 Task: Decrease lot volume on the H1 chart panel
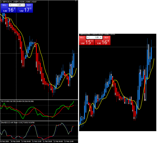tap(10, 5)
